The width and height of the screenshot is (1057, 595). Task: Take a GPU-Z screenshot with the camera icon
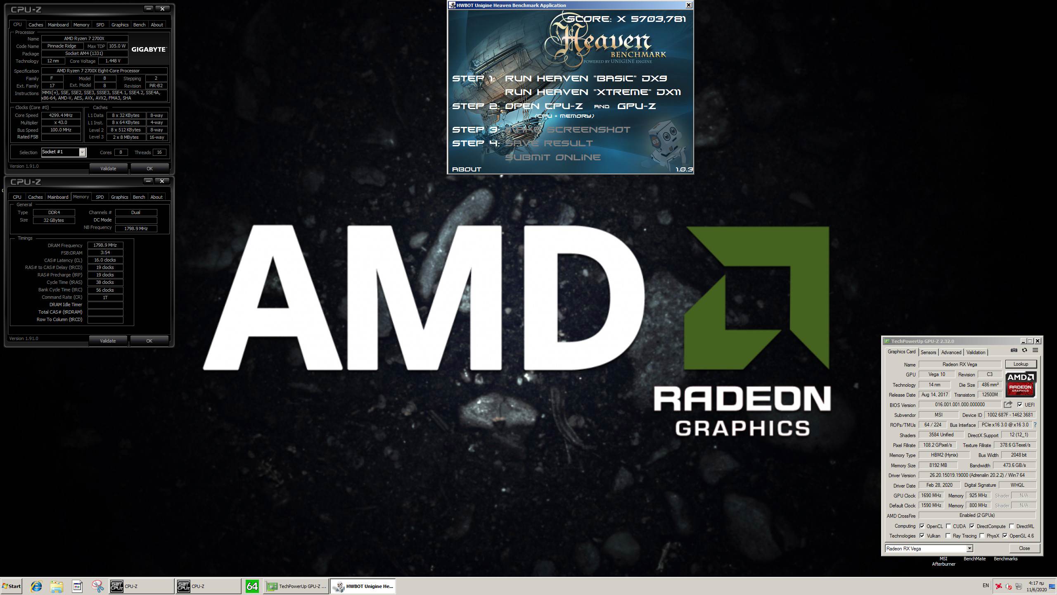click(1014, 350)
